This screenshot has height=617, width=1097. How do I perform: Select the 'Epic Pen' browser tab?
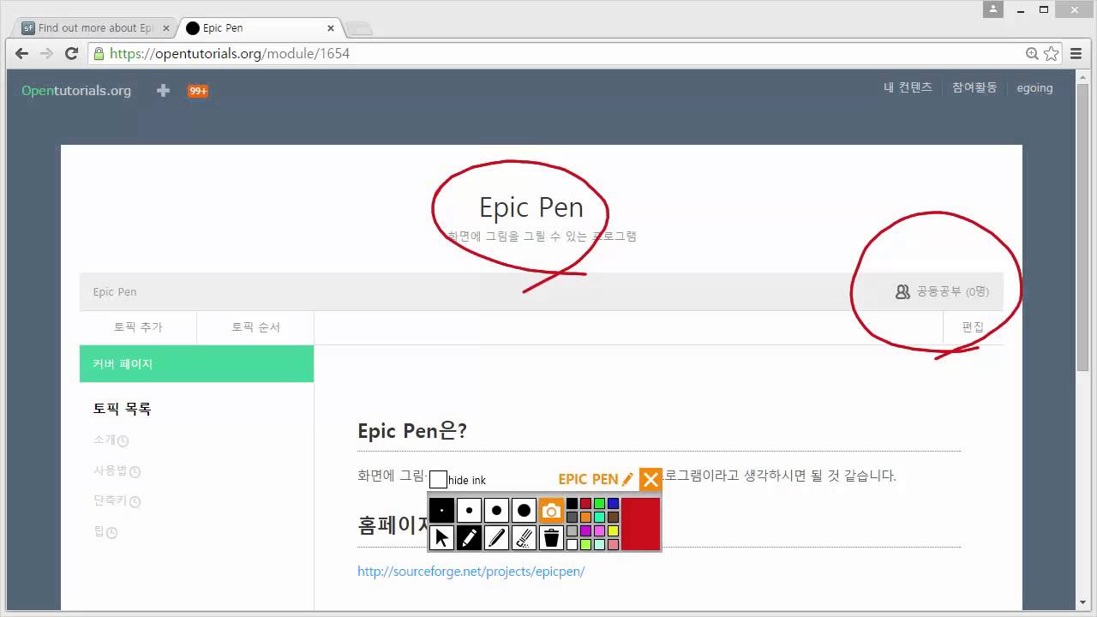pyautogui.click(x=257, y=27)
